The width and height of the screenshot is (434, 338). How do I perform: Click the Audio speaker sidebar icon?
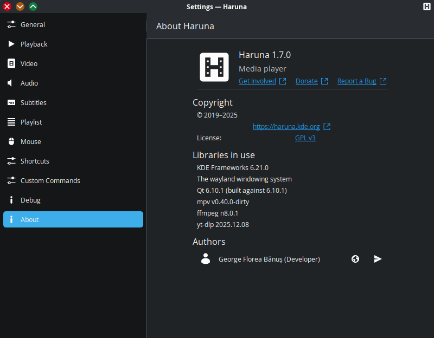point(11,83)
